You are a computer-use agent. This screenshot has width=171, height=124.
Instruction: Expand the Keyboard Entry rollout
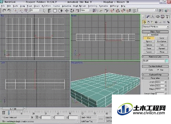pyautogui.click(x=155, y=75)
